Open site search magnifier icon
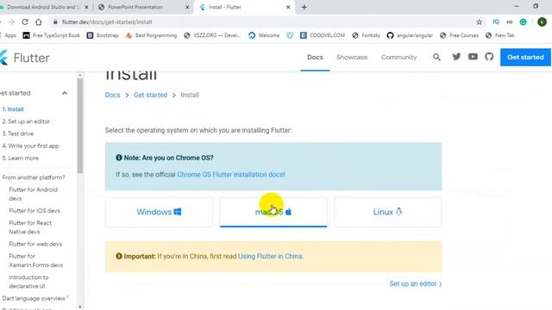 coord(436,57)
